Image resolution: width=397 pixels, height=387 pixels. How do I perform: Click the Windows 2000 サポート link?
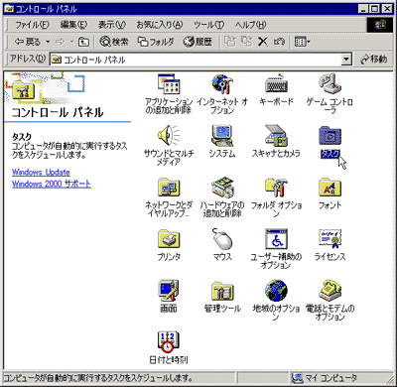(52, 184)
